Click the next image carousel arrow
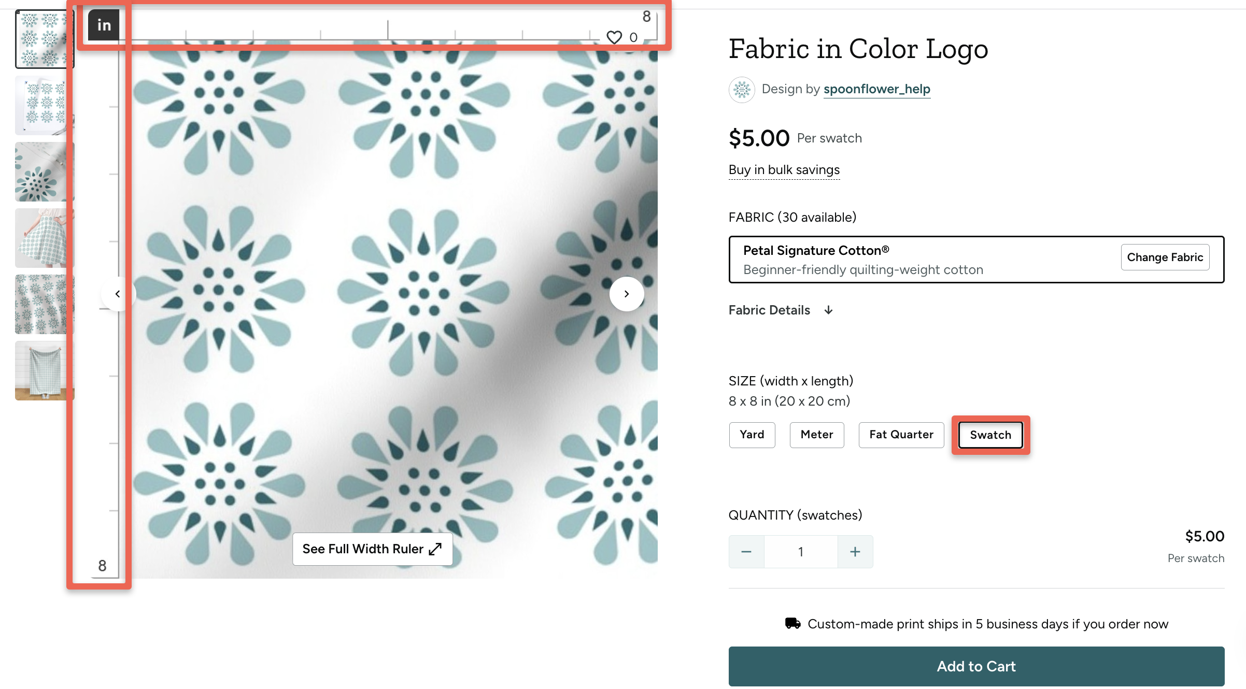 [x=627, y=294]
